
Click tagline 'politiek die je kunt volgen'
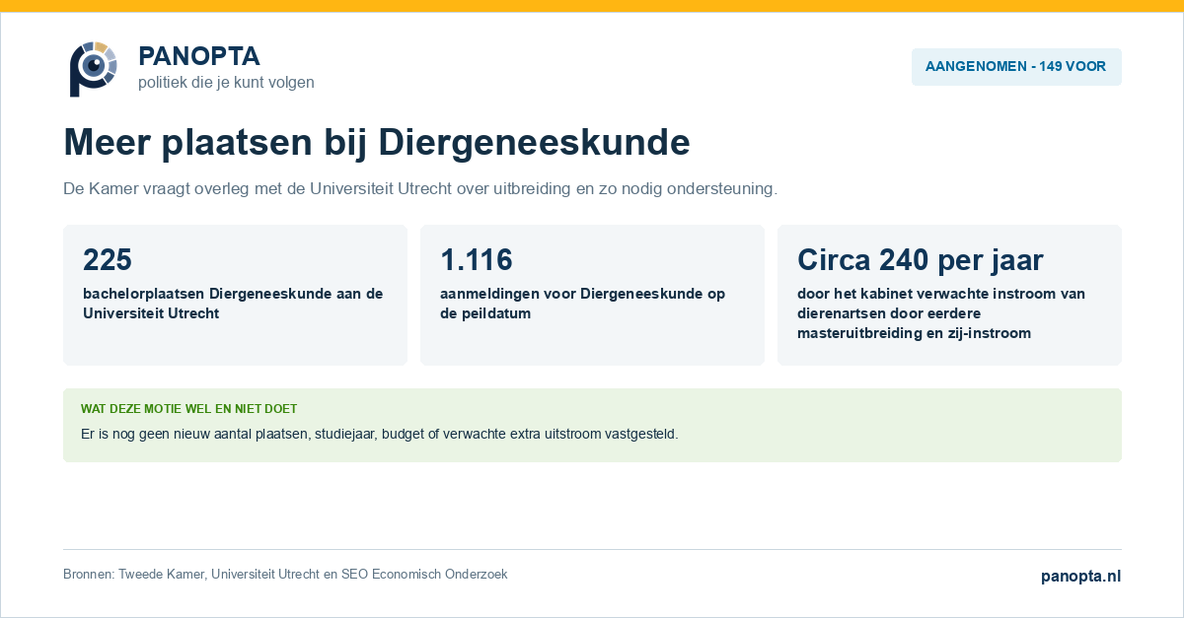pos(226,83)
